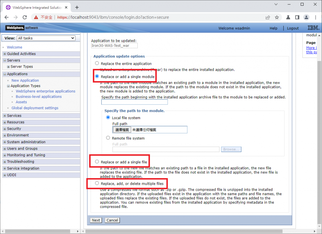This screenshot has width=322, height=234.
Task: Click the Next button
Action: tap(96, 220)
